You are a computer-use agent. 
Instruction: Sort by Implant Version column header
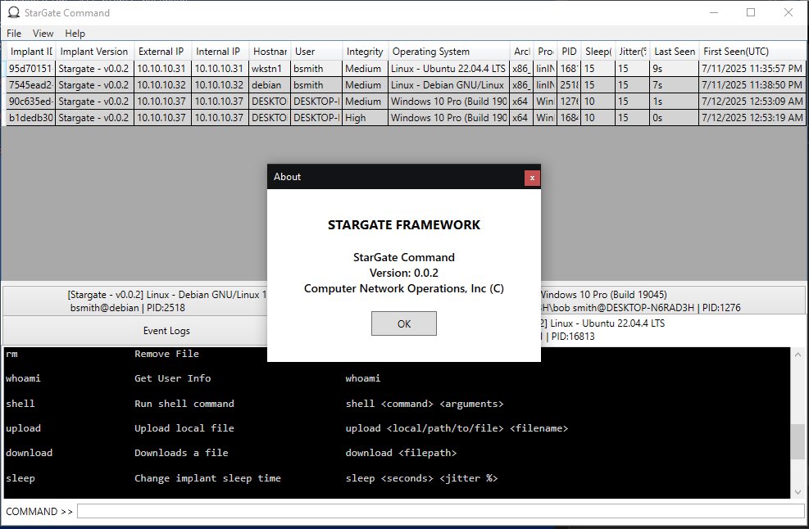94,52
